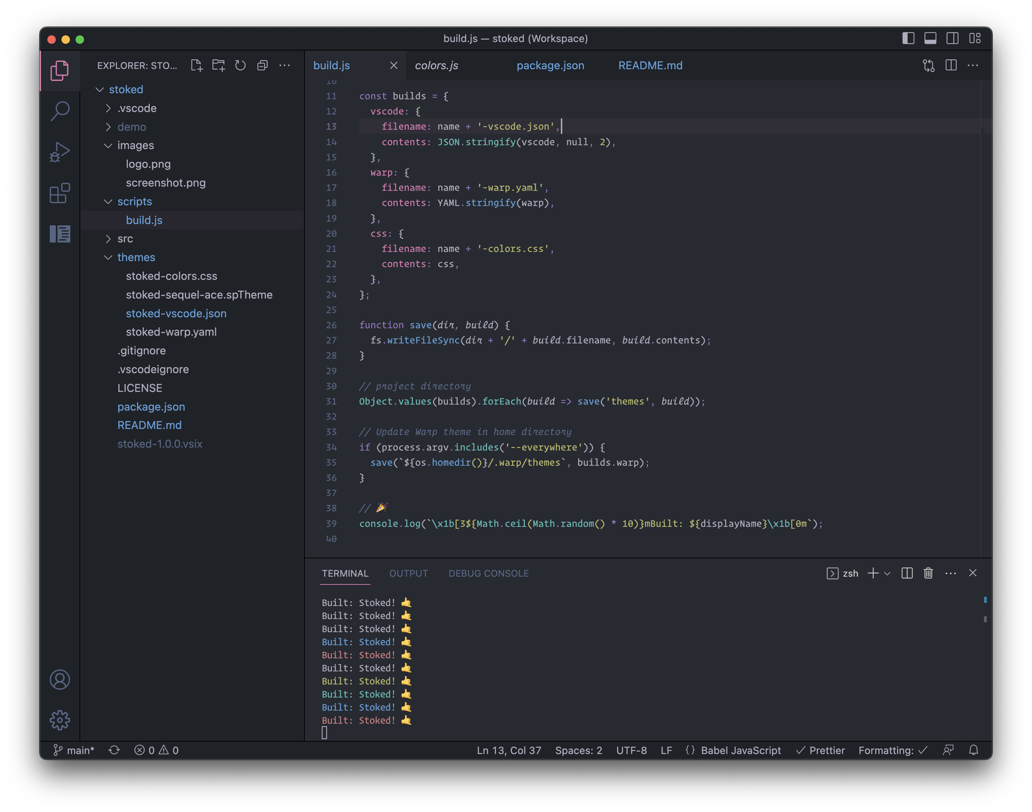Toggle the secondary side bar
The height and width of the screenshot is (812, 1032).
point(952,39)
